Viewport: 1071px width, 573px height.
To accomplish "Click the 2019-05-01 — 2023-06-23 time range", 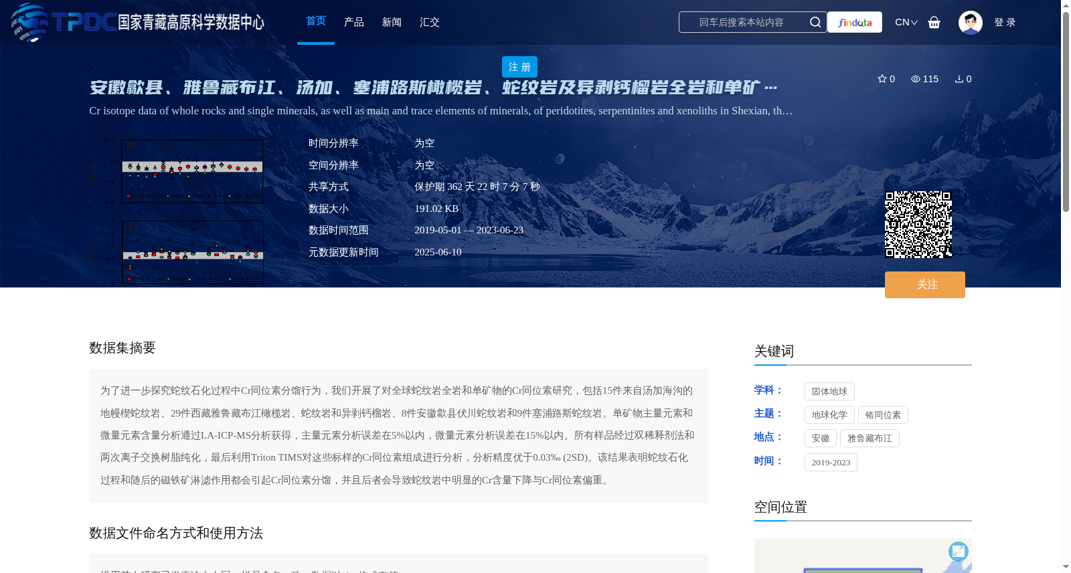I will click(x=469, y=230).
